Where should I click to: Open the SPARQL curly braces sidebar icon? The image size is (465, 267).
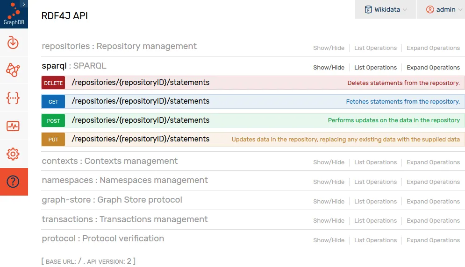pos(13,98)
